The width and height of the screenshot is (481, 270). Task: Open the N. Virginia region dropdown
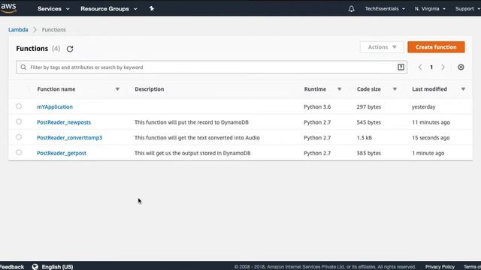430,9
